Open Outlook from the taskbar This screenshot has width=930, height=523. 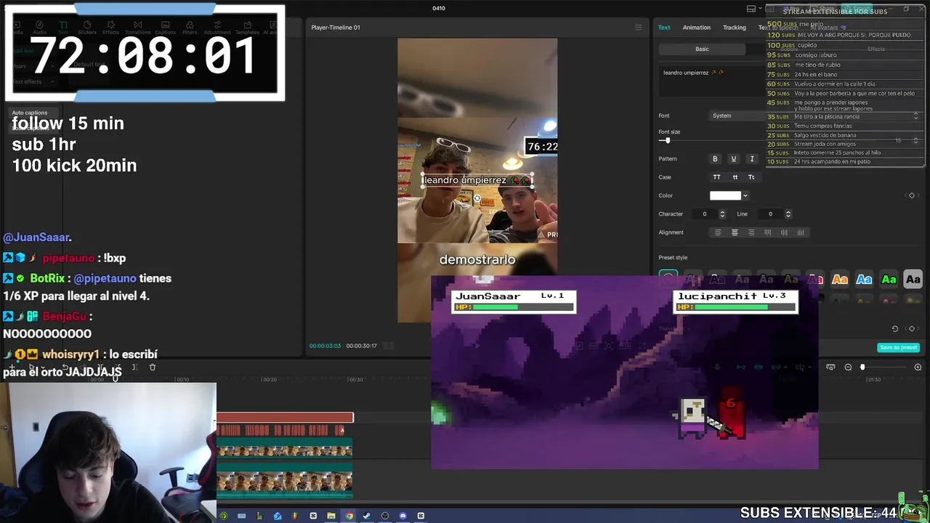click(x=278, y=516)
